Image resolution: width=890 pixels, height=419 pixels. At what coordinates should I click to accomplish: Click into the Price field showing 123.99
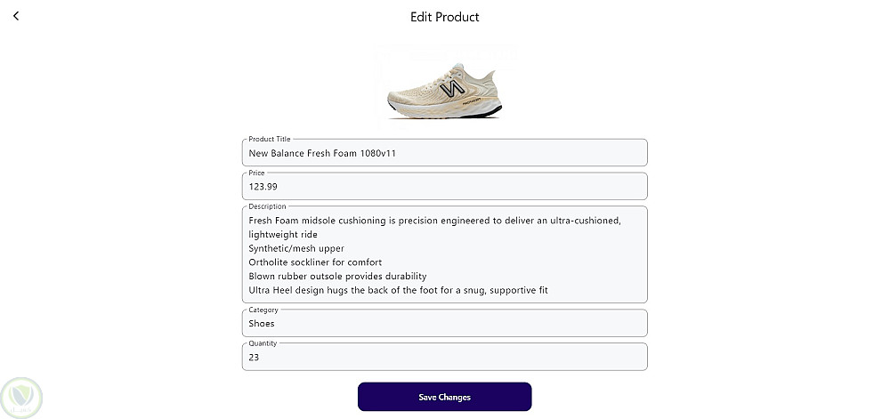pos(444,187)
